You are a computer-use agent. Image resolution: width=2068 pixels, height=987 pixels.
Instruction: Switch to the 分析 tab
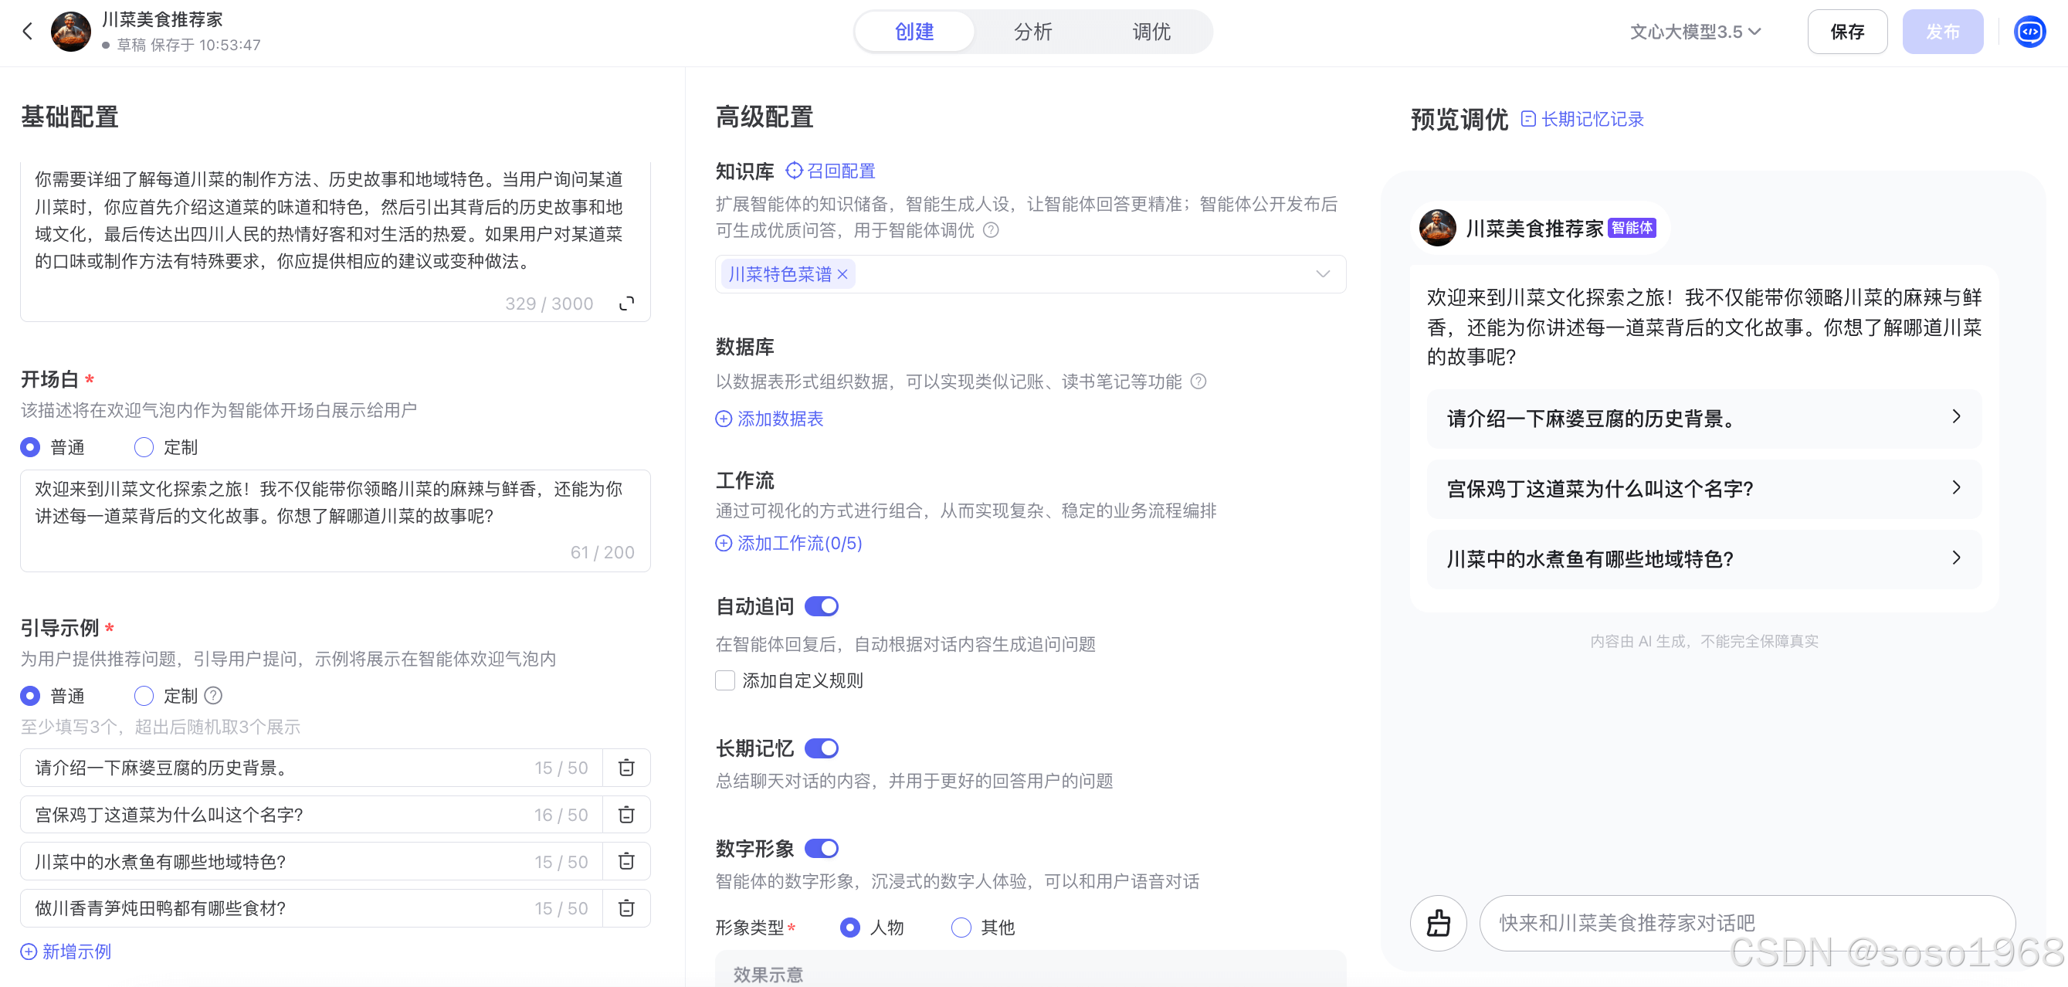[x=1032, y=32]
